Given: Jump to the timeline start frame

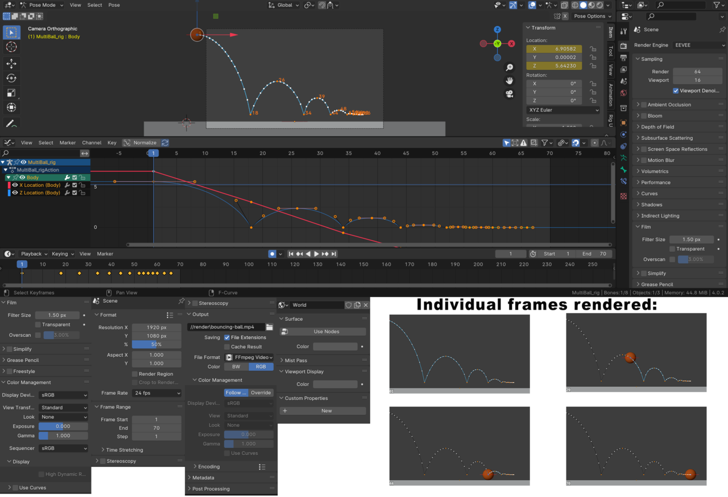Looking at the screenshot, I should 291,254.
